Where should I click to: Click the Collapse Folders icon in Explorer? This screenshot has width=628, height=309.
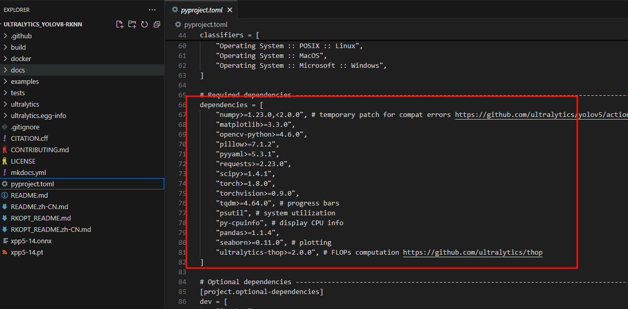[x=157, y=24]
